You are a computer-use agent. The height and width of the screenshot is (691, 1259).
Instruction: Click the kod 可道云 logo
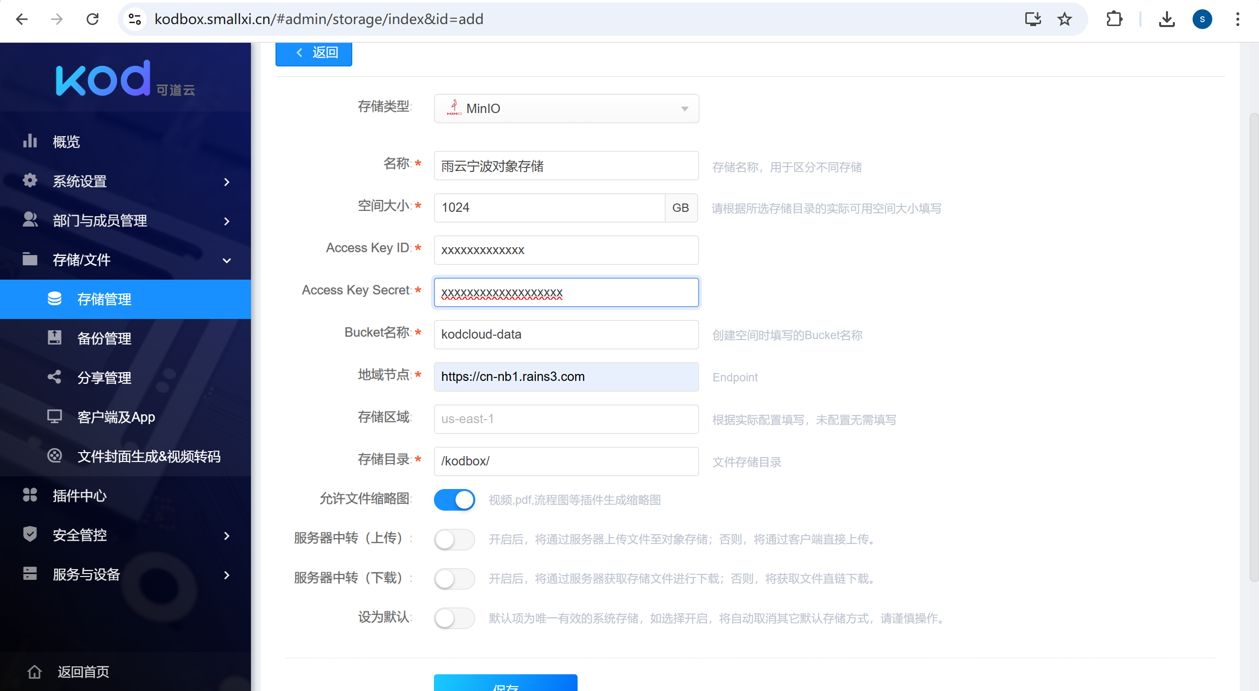pyautogui.click(x=125, y=79)
